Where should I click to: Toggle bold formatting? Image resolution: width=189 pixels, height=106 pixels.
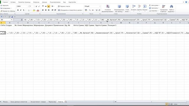point(18,10)
